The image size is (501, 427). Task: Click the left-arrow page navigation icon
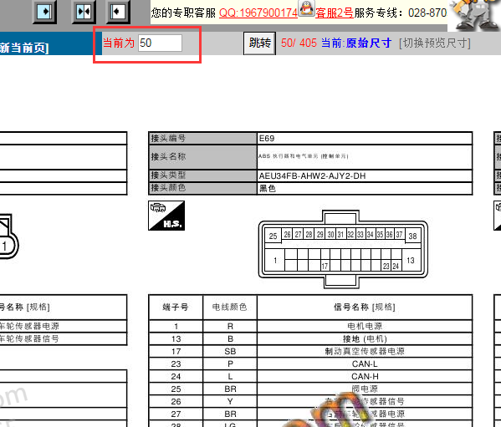118,12
